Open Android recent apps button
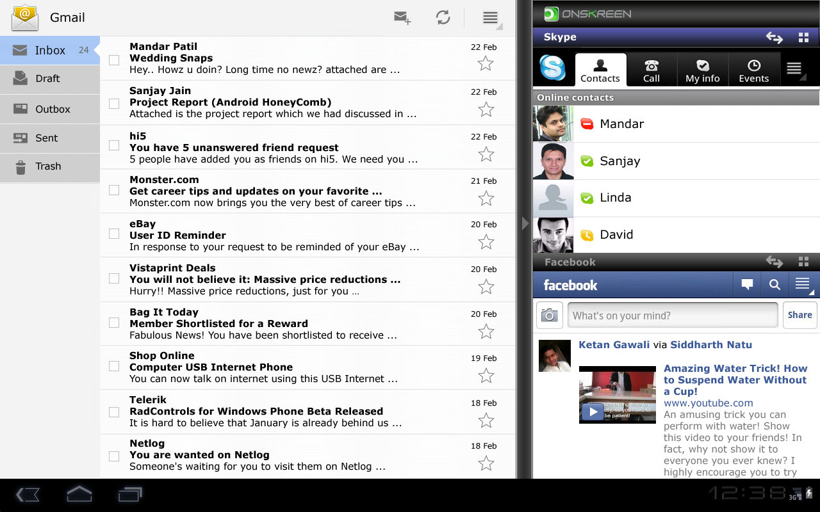This screenshot has width=820, height=512. (130, 494)
